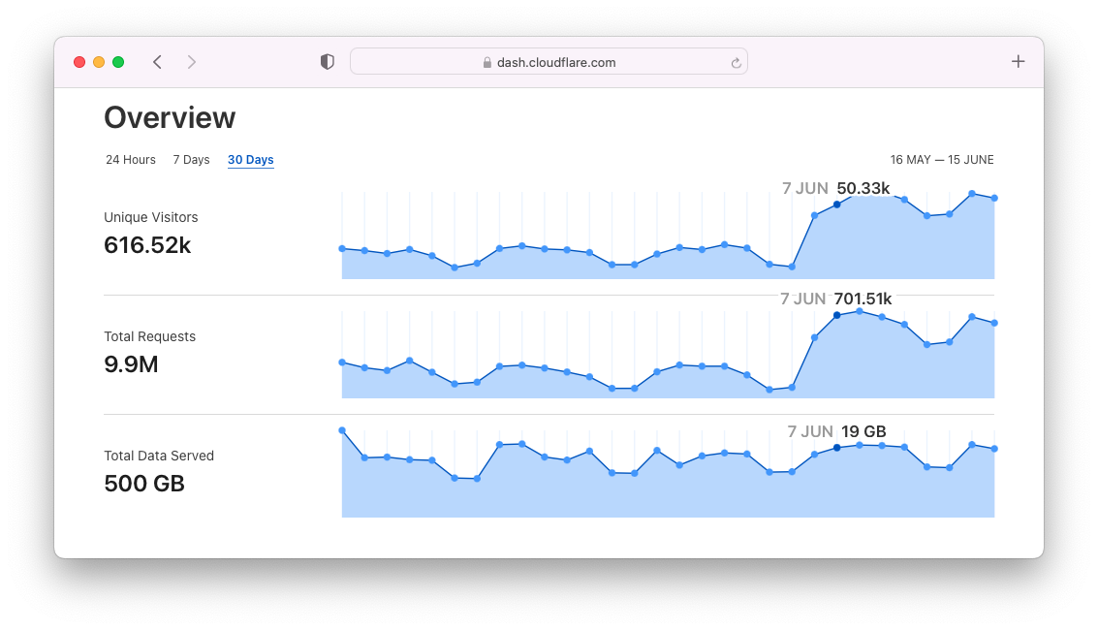
Task: Click first data point of Data Served chart
Action: pyautogui.click(x=342, y=430)
